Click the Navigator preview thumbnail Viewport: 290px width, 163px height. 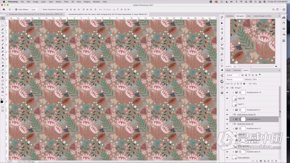[x=253, y=41]
